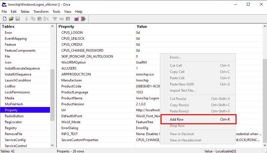Select the Registry table in list

click(11, 128)
